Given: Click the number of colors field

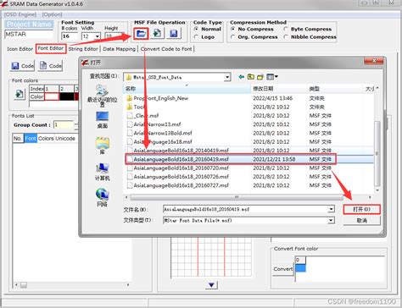Looking at the screenshot, I should point(70,36).
